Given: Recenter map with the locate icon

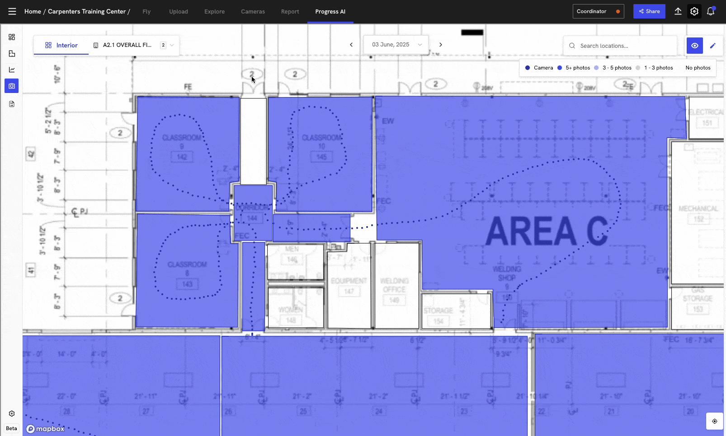Looking at the screenshot, I should (x=714, y=421).
